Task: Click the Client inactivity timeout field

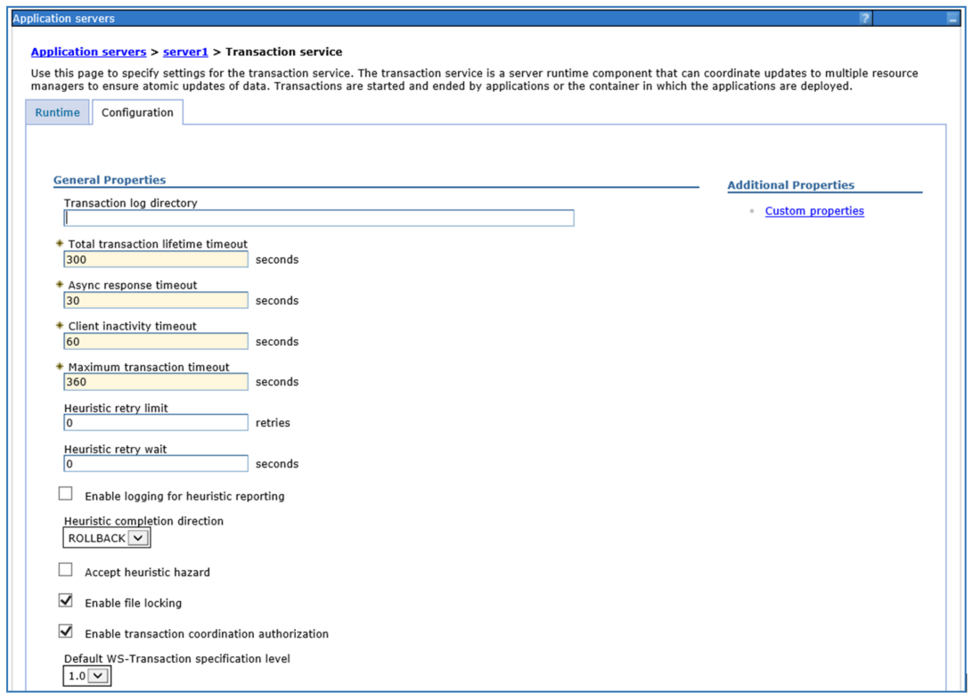Action: click(x=156, y=342)
